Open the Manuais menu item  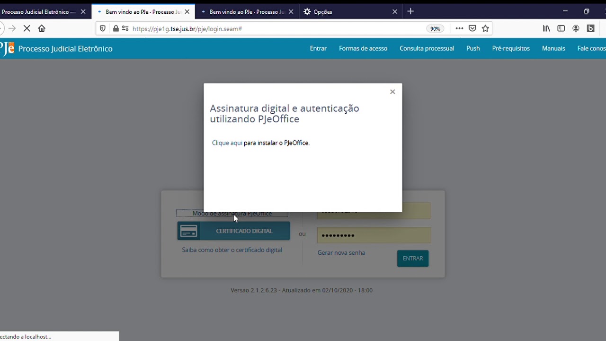[x=553, y=48]
